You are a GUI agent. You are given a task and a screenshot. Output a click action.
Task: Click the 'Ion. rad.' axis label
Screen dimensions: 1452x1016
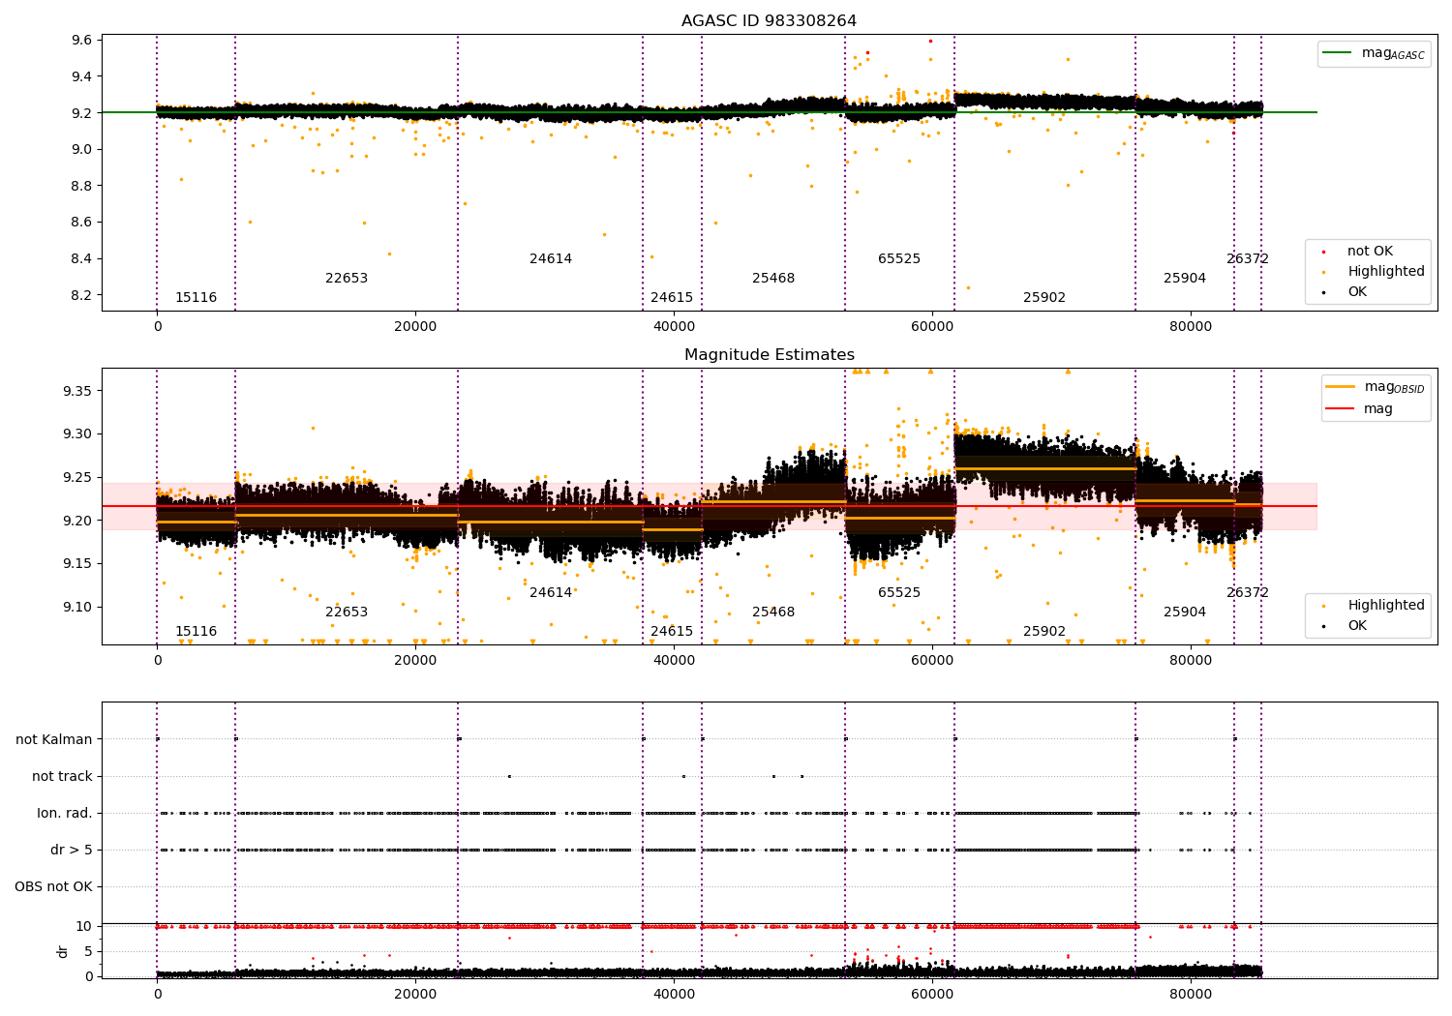point(65,814)
